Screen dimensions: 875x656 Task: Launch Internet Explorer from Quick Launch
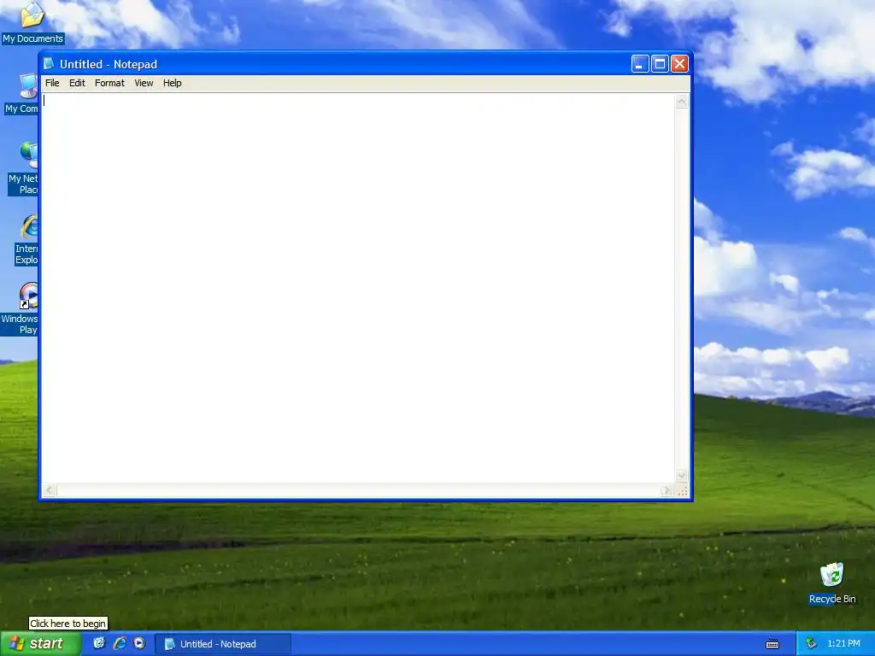120,643
